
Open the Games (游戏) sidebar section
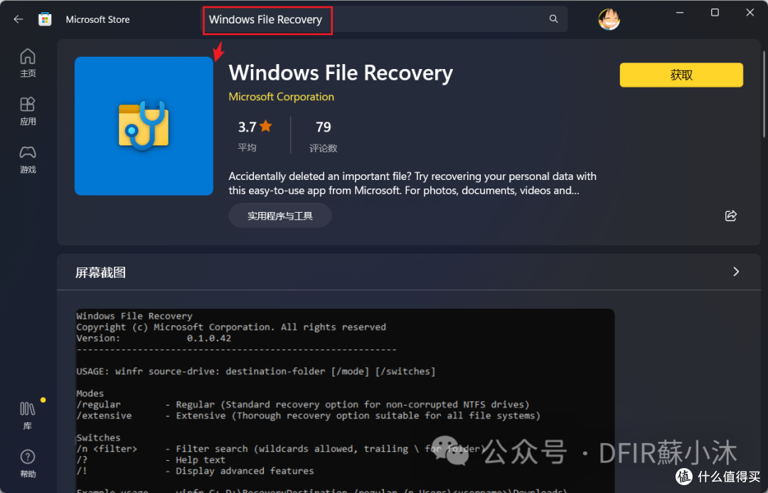click(28, 159)
